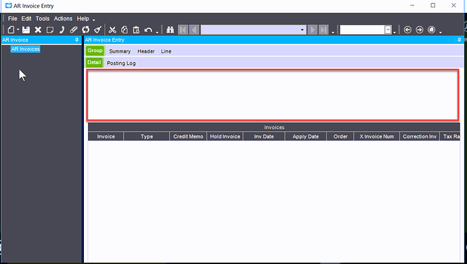Screen dimensions: 467x264
Task: Go to next record navigation button
Action: [313, 30]
